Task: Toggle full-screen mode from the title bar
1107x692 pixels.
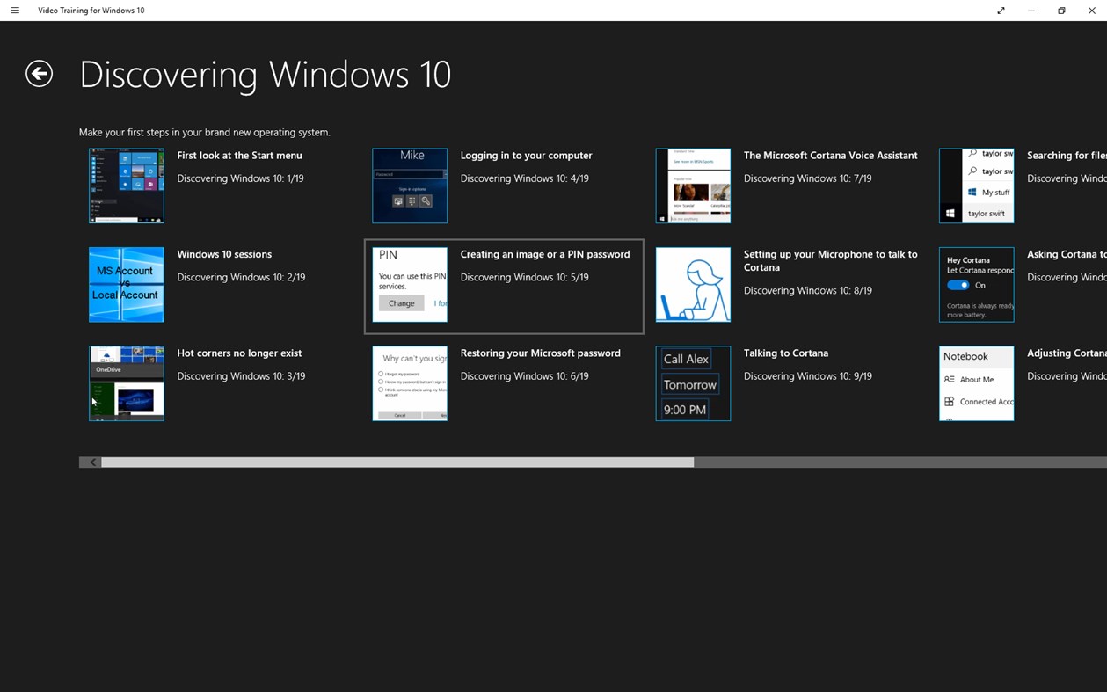Action: [1001, 11]
